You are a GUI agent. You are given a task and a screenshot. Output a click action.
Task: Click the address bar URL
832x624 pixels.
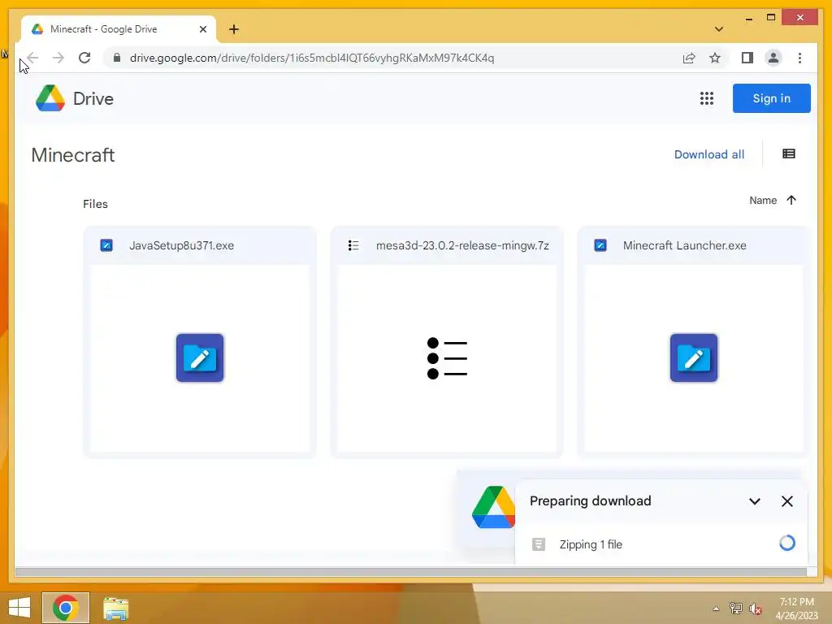point(312,58)
